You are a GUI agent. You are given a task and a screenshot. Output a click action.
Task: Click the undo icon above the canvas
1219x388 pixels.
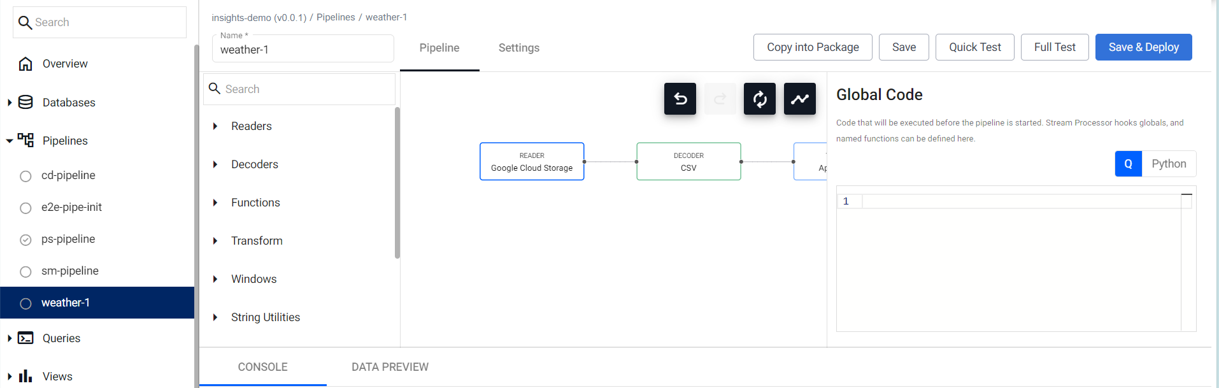coord(680,99)
